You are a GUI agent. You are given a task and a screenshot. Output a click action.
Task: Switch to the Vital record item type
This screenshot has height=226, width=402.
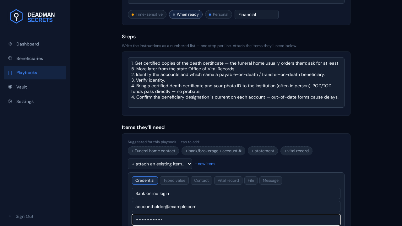[228, 180]
